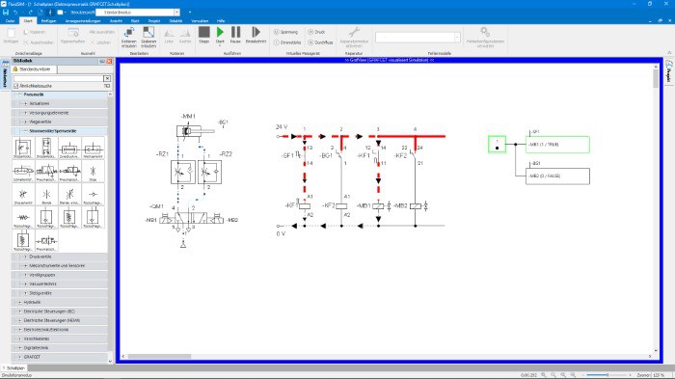675x379 pixels.
Task: Click the Ausschneiden cut button
Action: (x=39, y=42)
